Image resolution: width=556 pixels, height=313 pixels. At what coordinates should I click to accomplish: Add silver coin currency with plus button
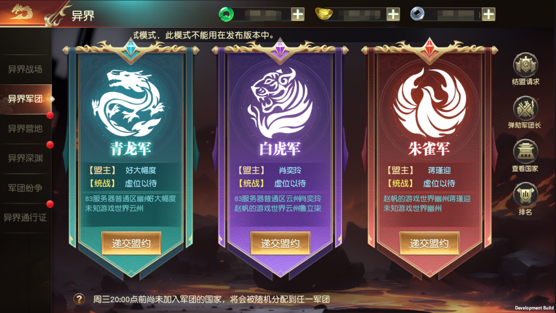click(x=488, y=14)
